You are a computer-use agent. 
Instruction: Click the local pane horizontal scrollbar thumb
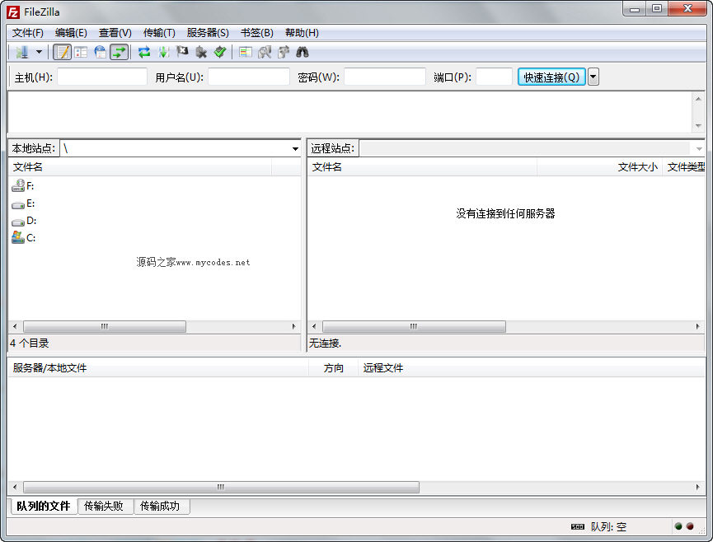point(105,327)
